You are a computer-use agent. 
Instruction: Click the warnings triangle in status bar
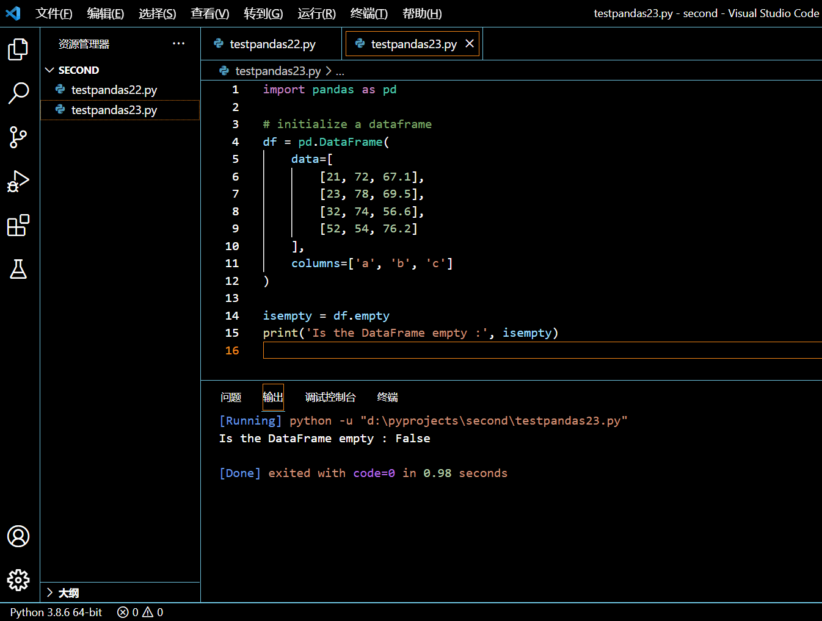tap(148, 612)
